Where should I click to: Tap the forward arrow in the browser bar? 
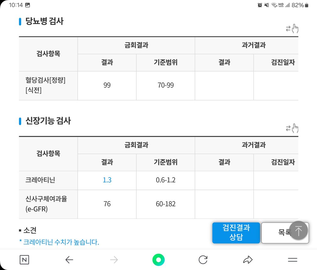pos(114,260)
